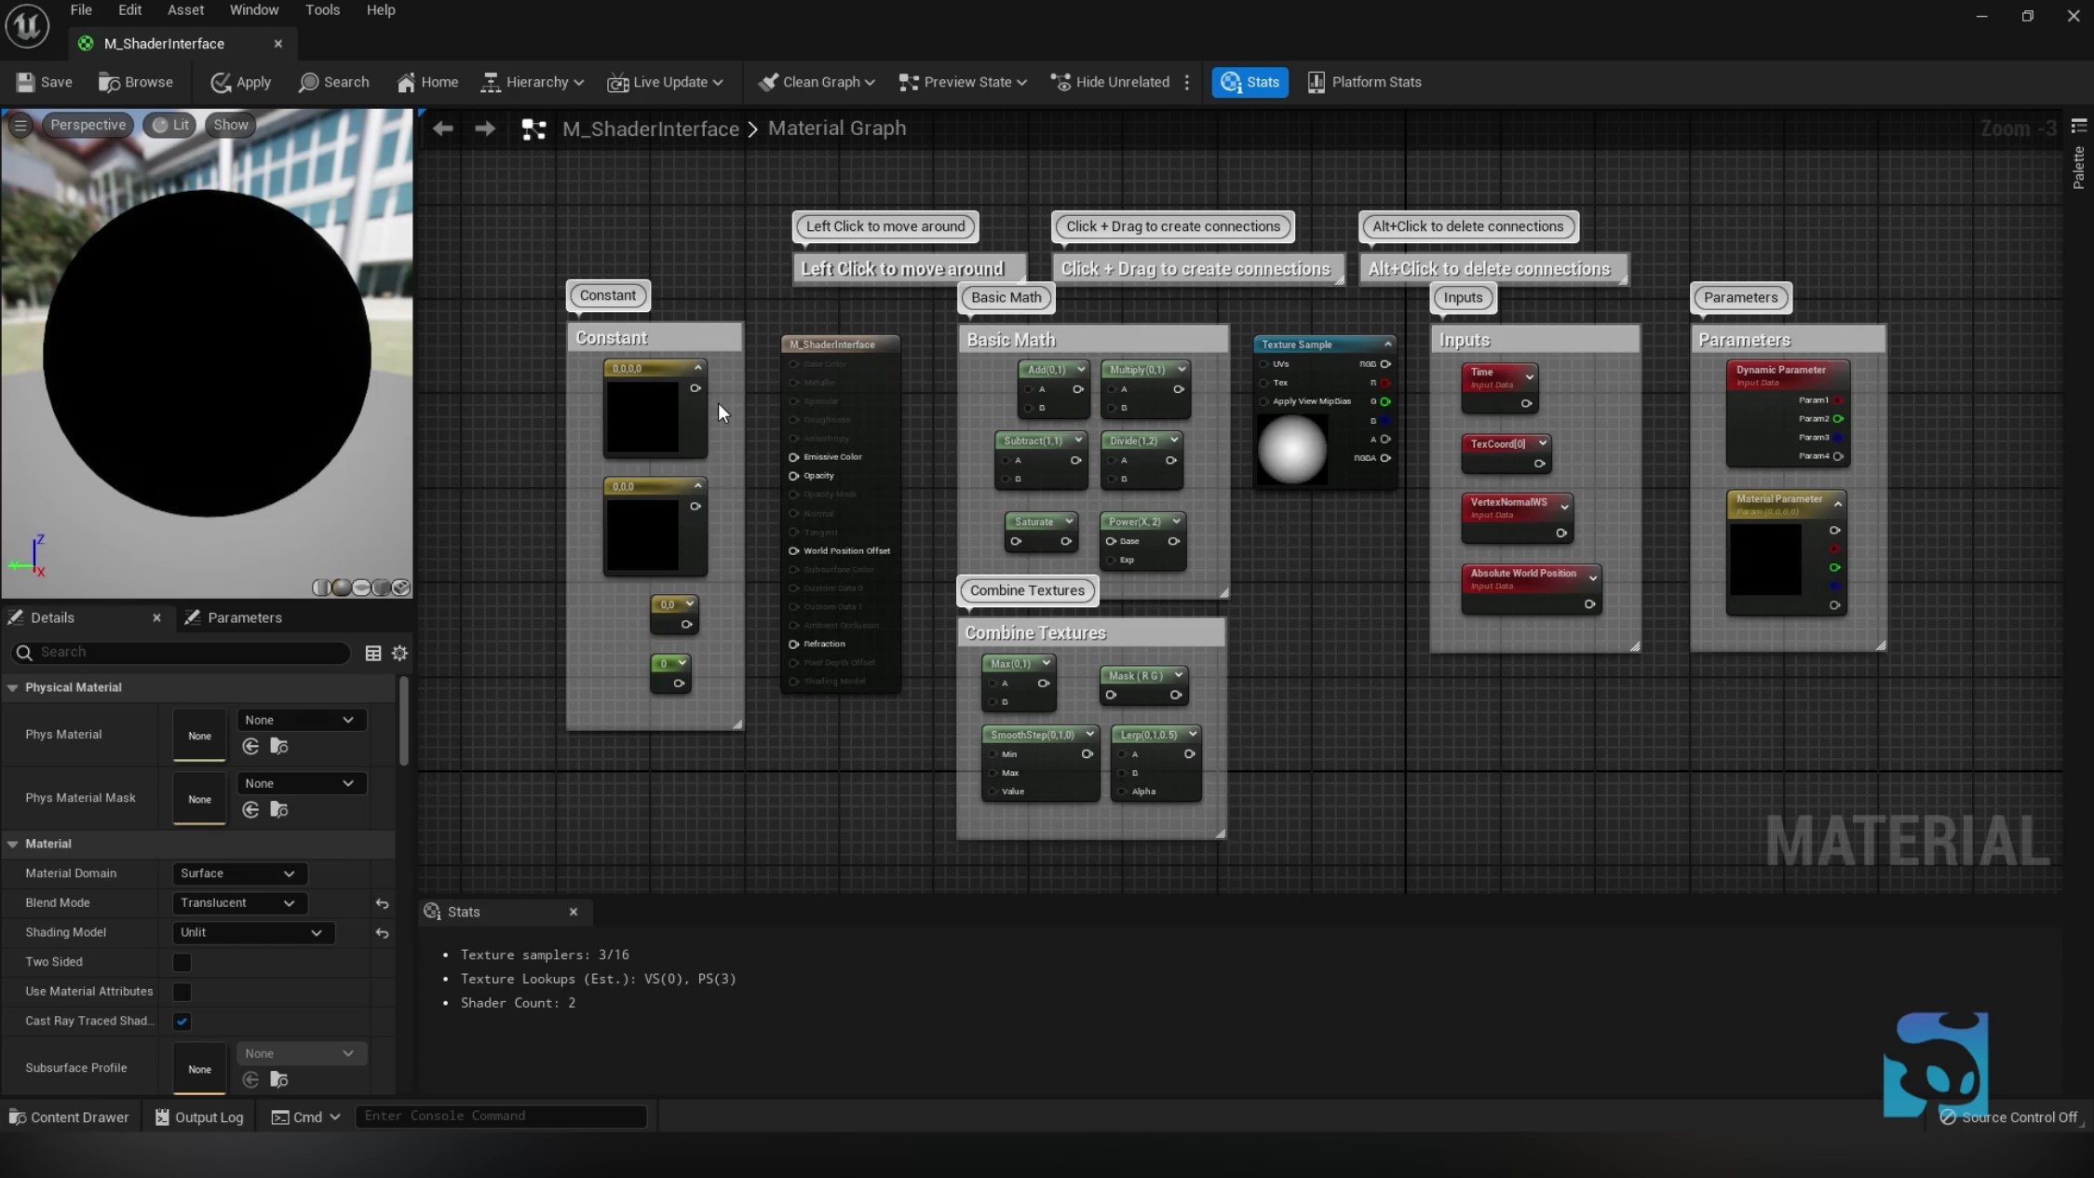Open Platform Stats panel
The height and width of the screenshot is (1178, 2094).
click(x=1365, y=82)
